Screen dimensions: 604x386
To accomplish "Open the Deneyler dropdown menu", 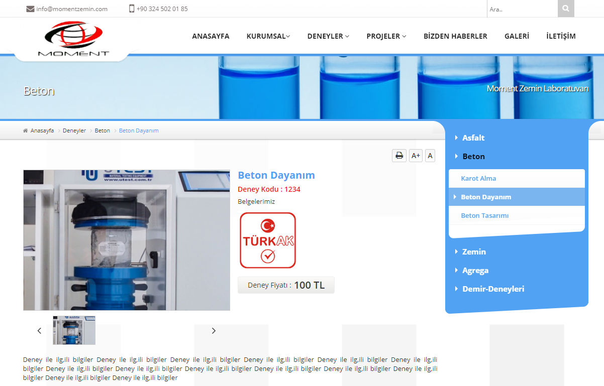I will (x=328, y=36).
